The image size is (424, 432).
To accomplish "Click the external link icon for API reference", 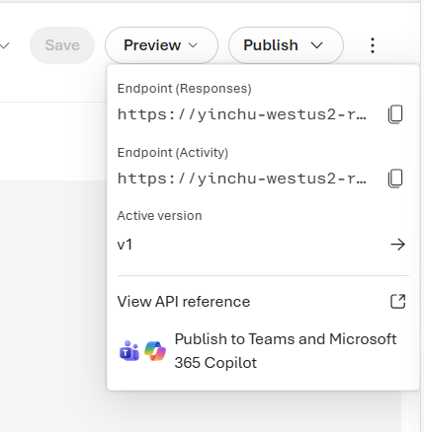I will click(397, 301).
